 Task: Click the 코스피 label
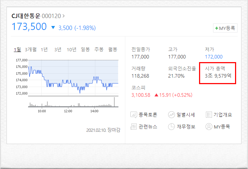[138, 88]
